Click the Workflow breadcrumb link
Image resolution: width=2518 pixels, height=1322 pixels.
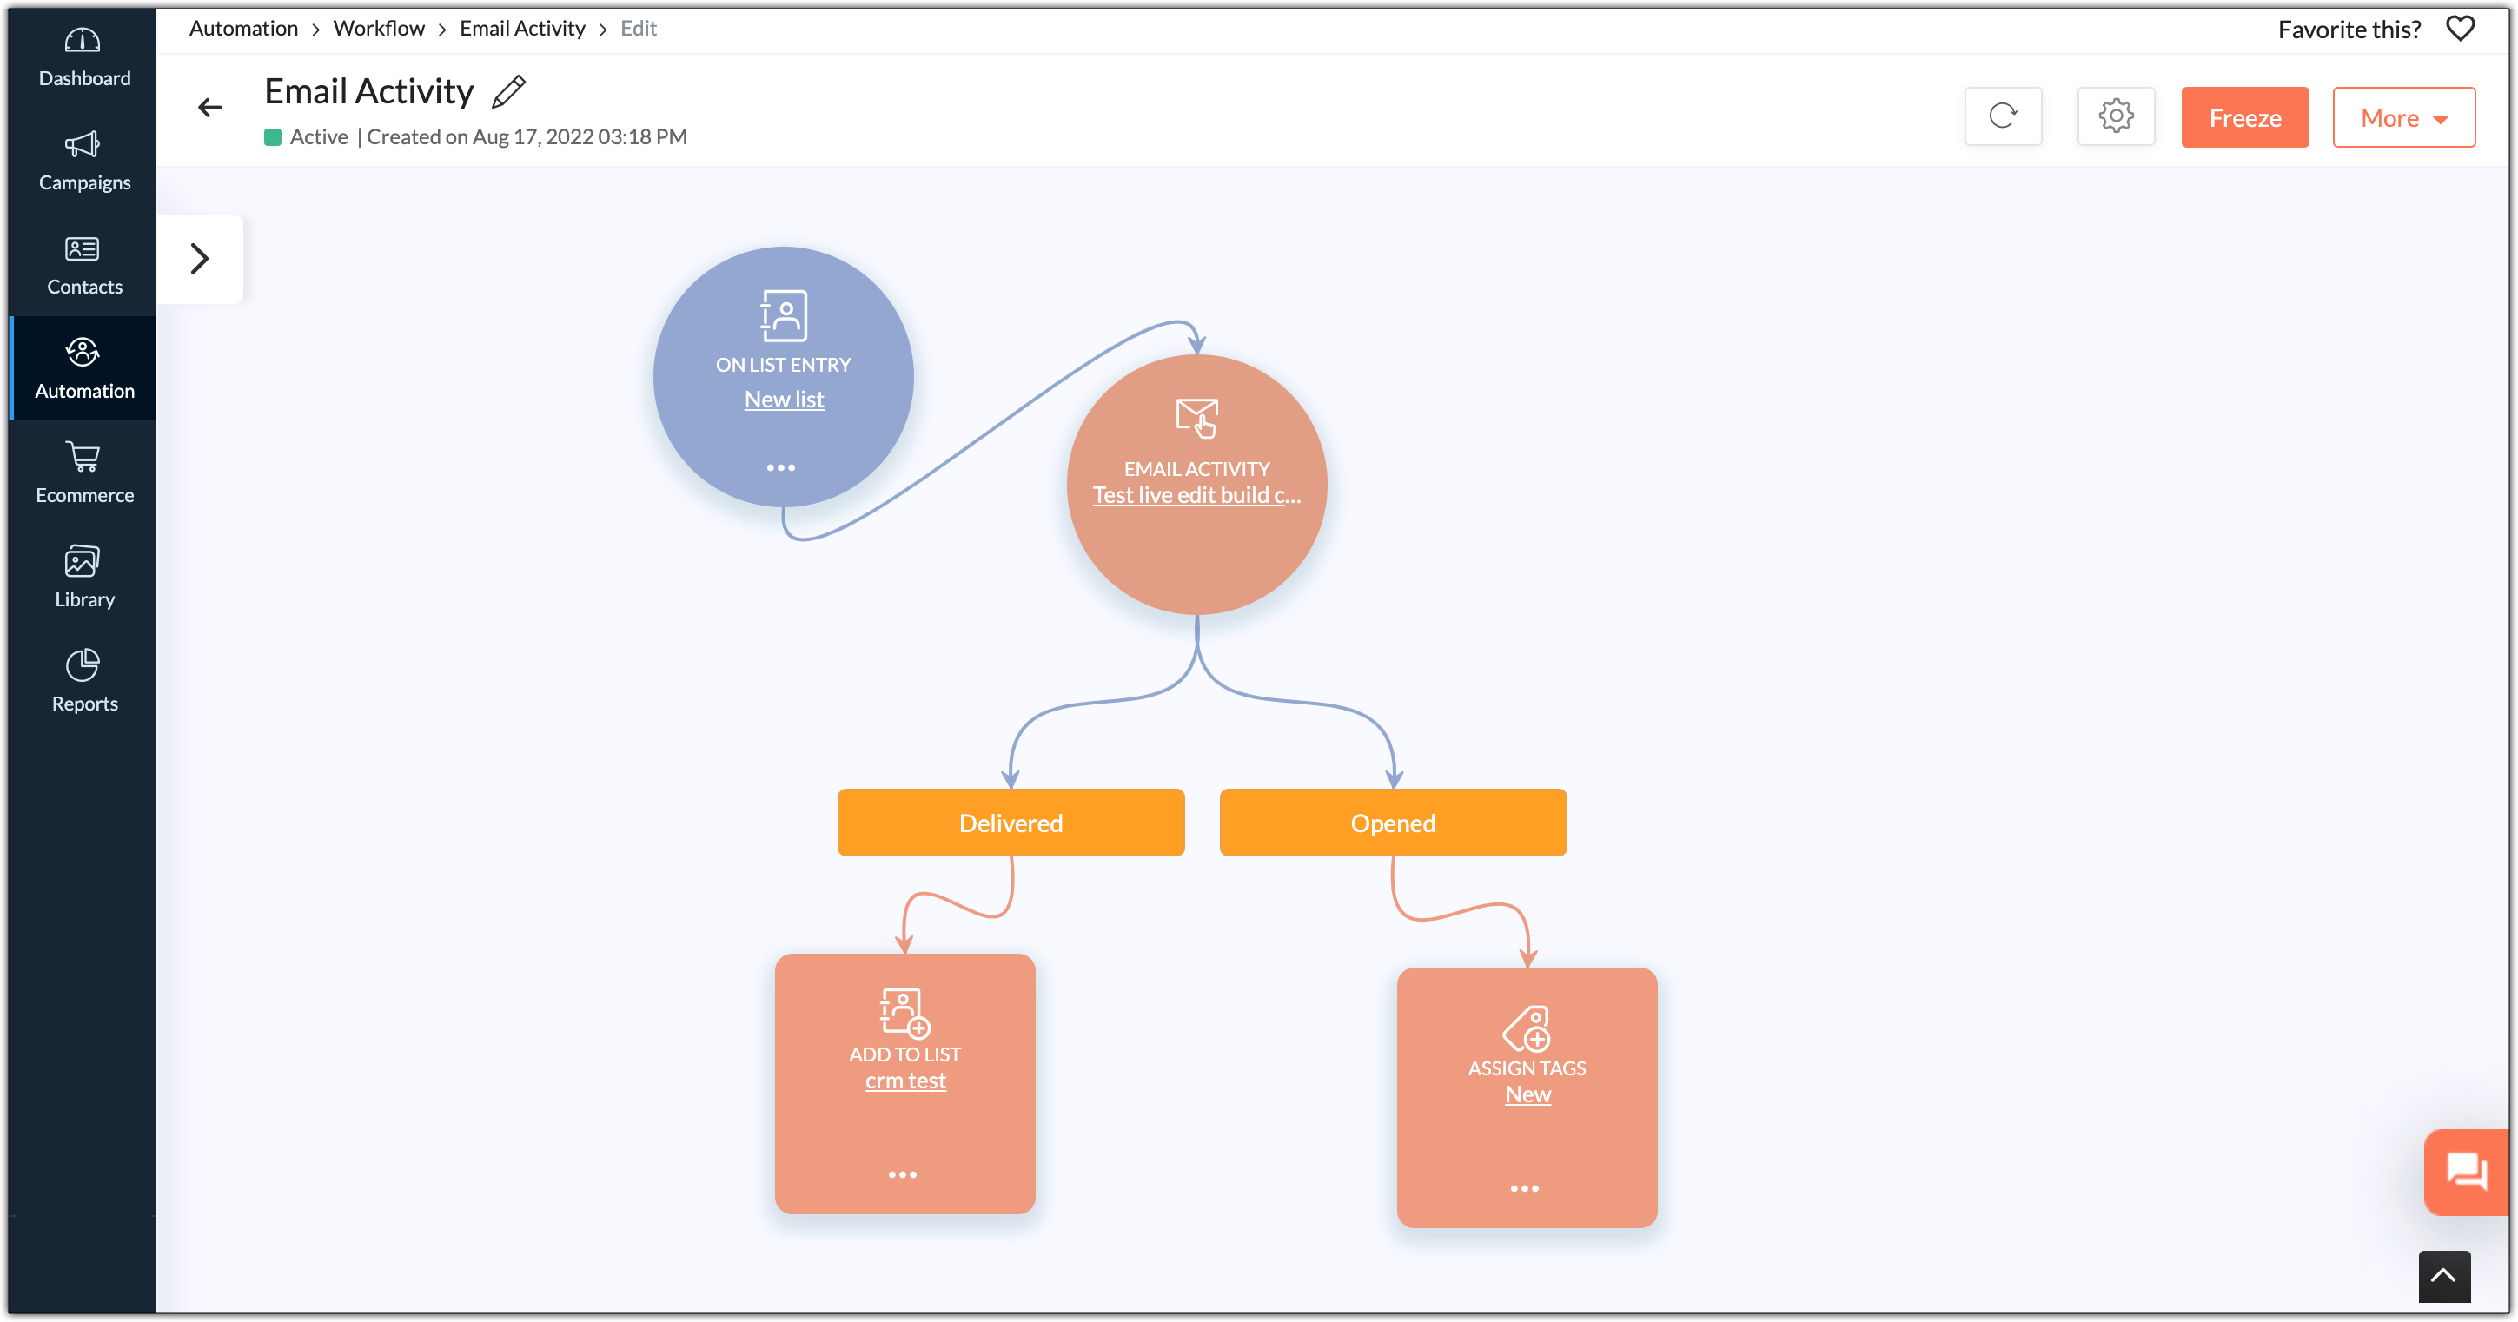click(378, 29)
